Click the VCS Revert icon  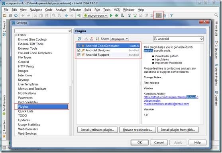point(152,15)
